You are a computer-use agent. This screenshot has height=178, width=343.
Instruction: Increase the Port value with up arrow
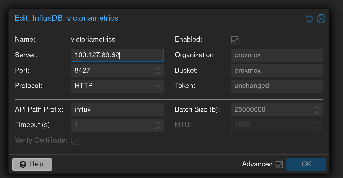click(157, 69)
